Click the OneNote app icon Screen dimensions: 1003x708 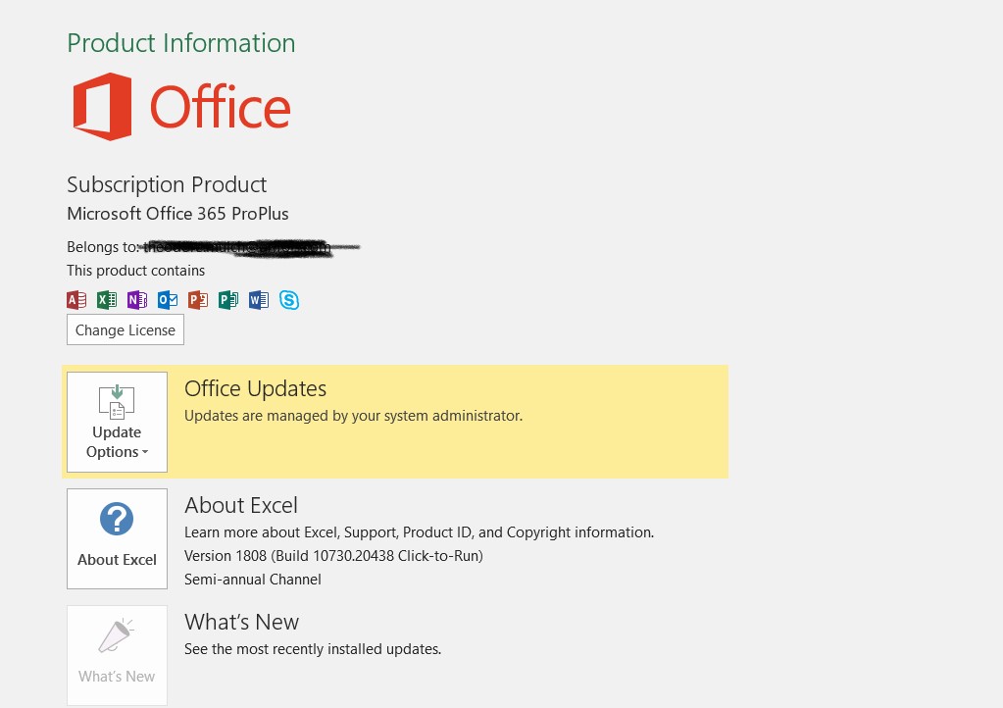coord(137,300)
